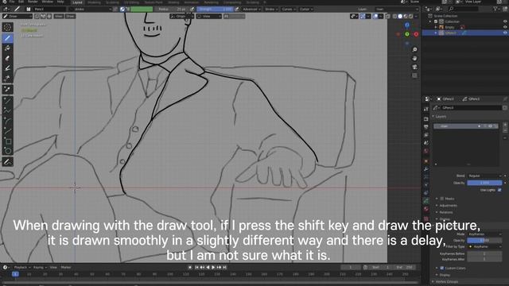Hide the GPencil object in outliner
Image resolution: width=509 pixels, height=286 pixels.
tap(505, 33)
